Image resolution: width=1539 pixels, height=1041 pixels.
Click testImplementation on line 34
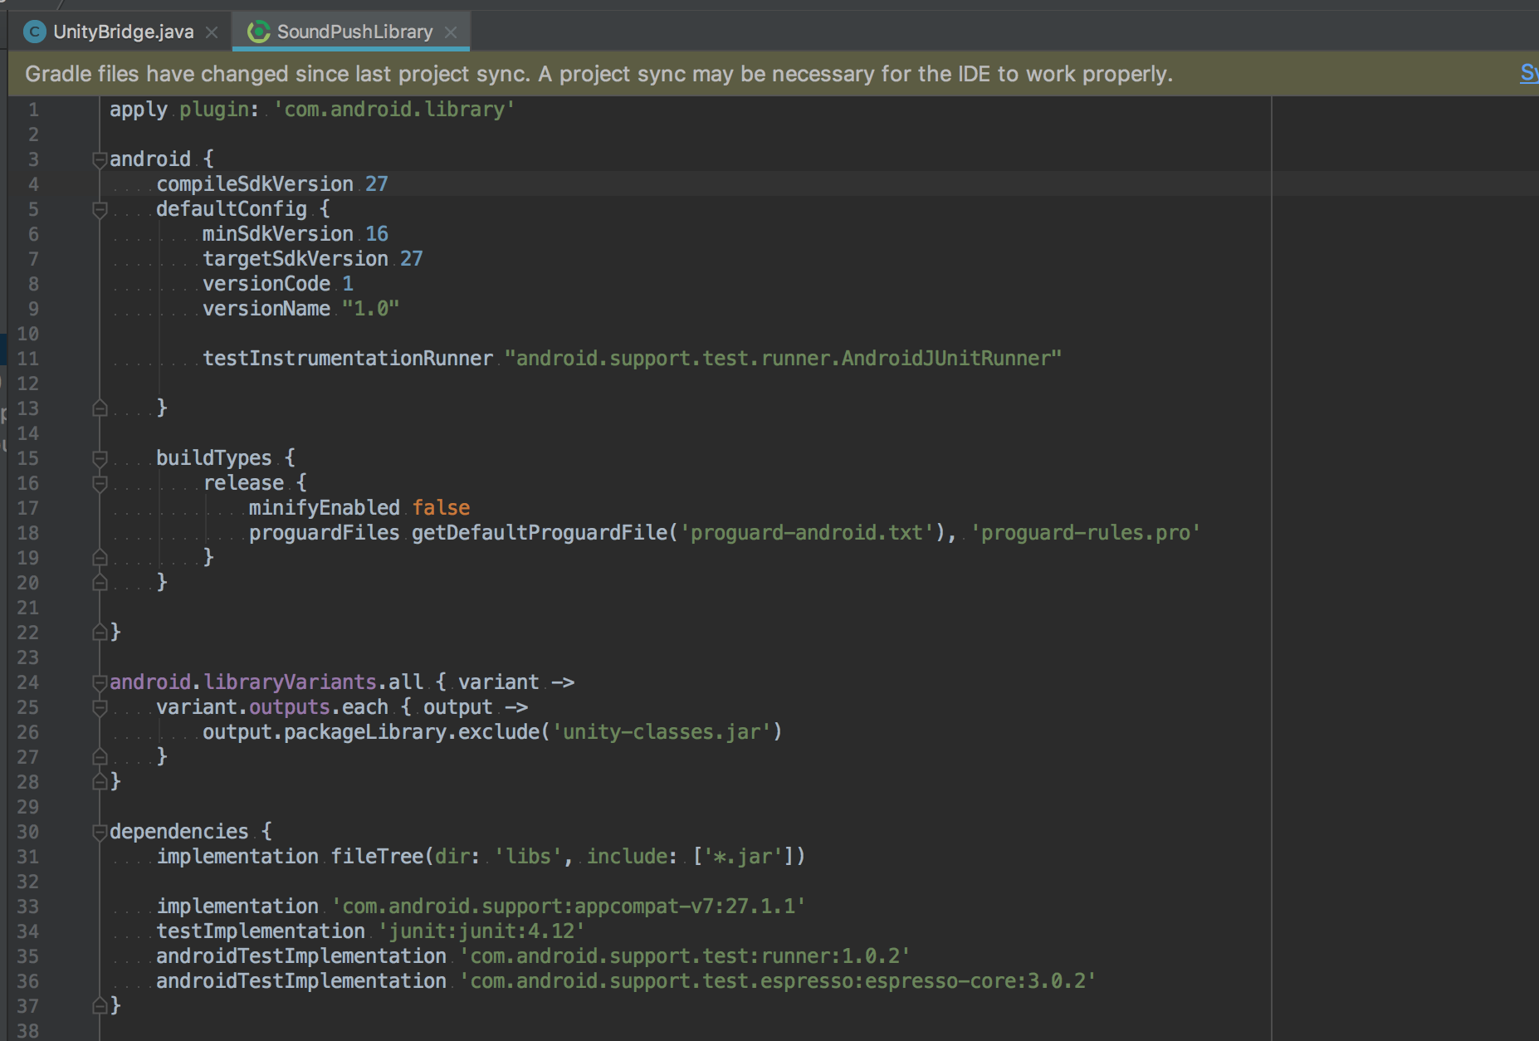coord(261,931)
